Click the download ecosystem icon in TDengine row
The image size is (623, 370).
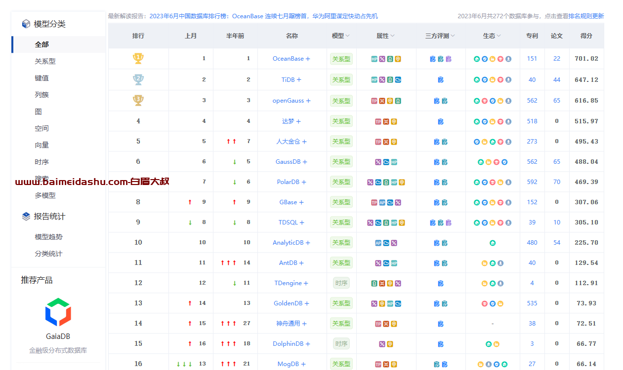[500, 283]
